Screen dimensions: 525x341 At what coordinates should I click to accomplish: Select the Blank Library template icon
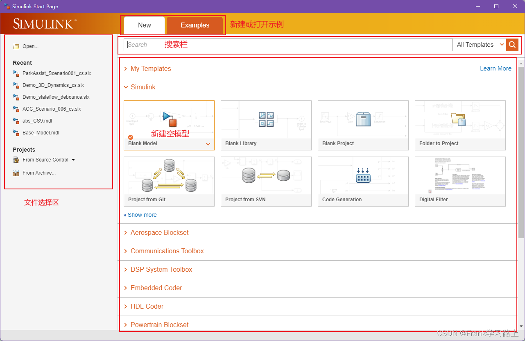(x=266, y=119)
